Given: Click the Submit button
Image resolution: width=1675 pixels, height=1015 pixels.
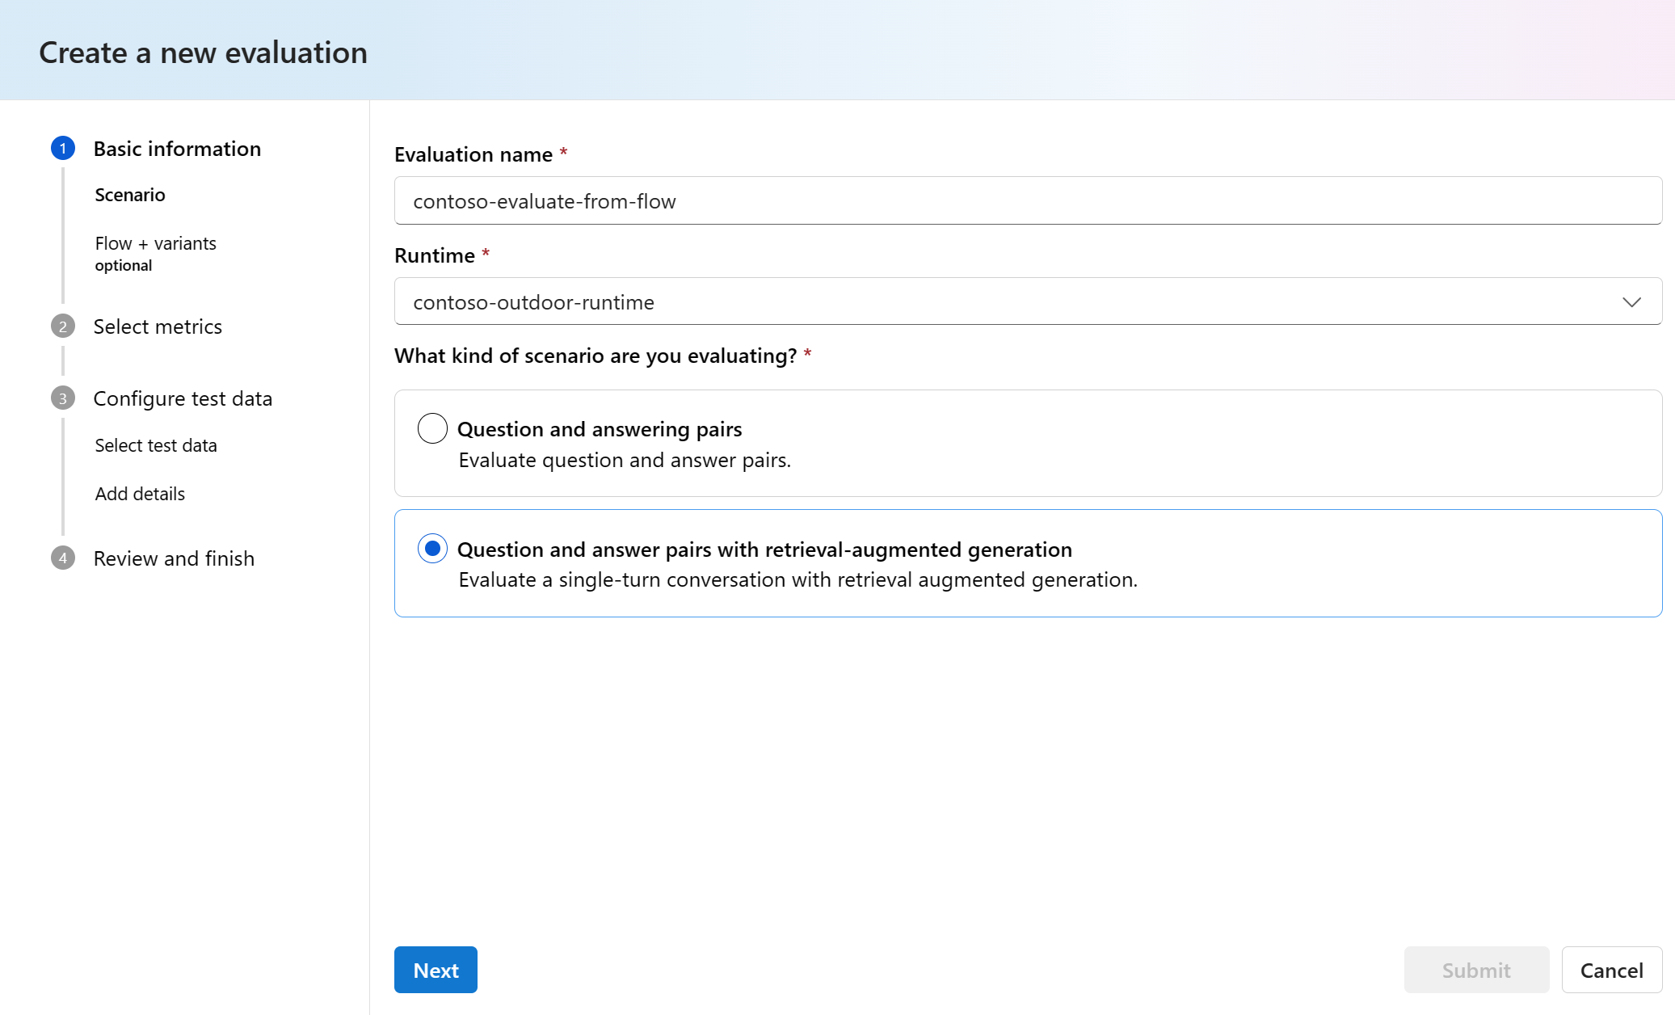Looking at the screenshot, I should coord(1476,970).
